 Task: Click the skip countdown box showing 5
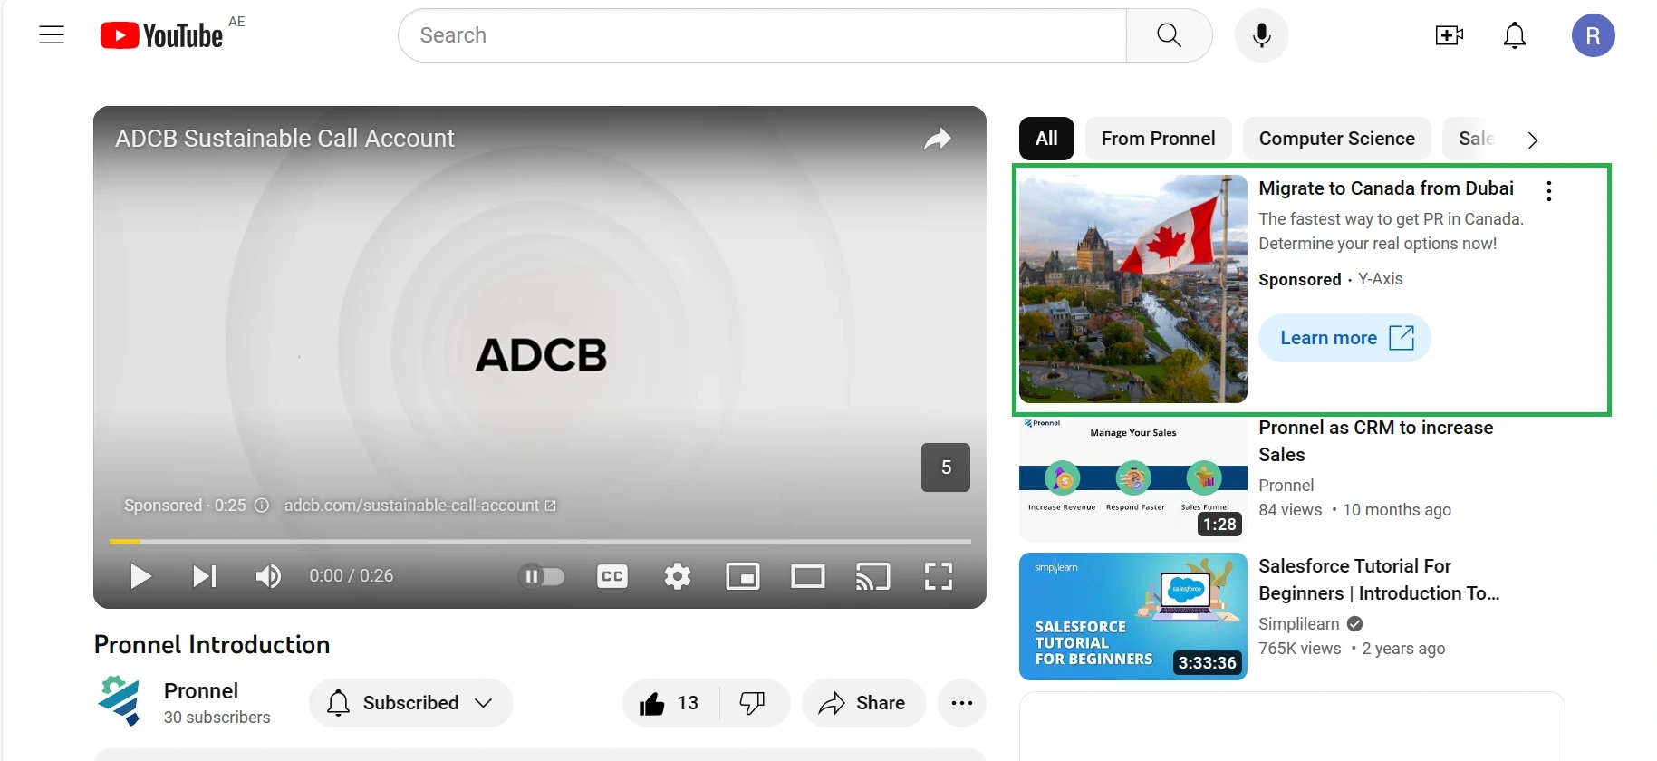coord(946,467)
